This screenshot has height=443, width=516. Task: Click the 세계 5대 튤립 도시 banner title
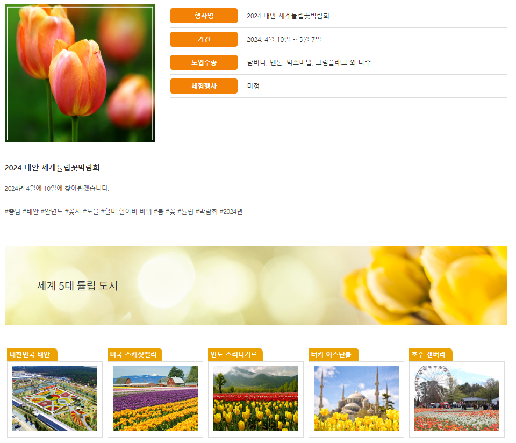click(77, 285)
